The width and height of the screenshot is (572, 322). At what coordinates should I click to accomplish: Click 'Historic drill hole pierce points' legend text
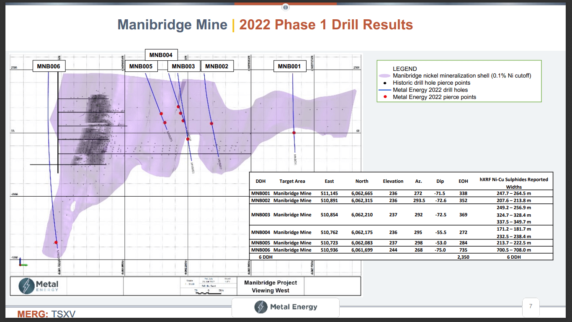(x=432, y=83)
